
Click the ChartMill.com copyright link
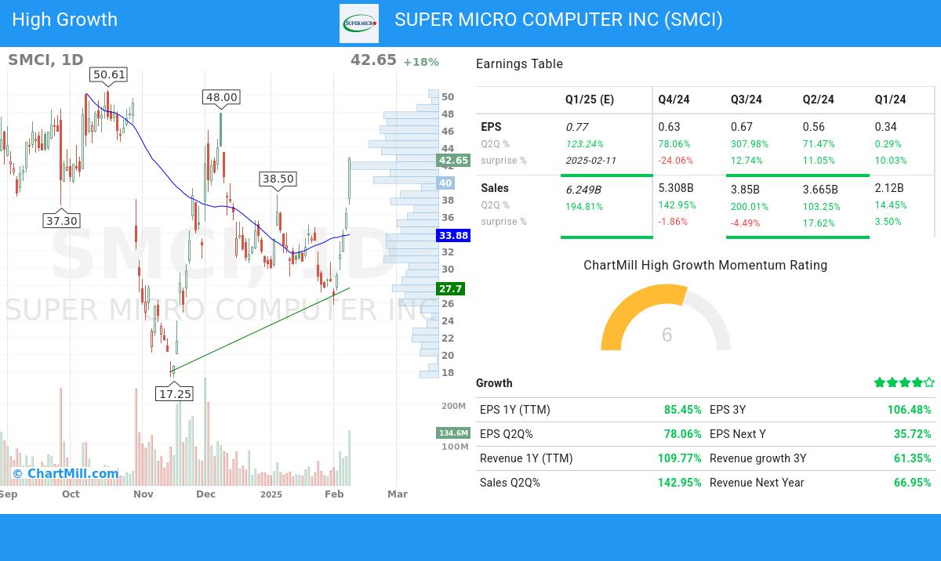click(65, 473)
